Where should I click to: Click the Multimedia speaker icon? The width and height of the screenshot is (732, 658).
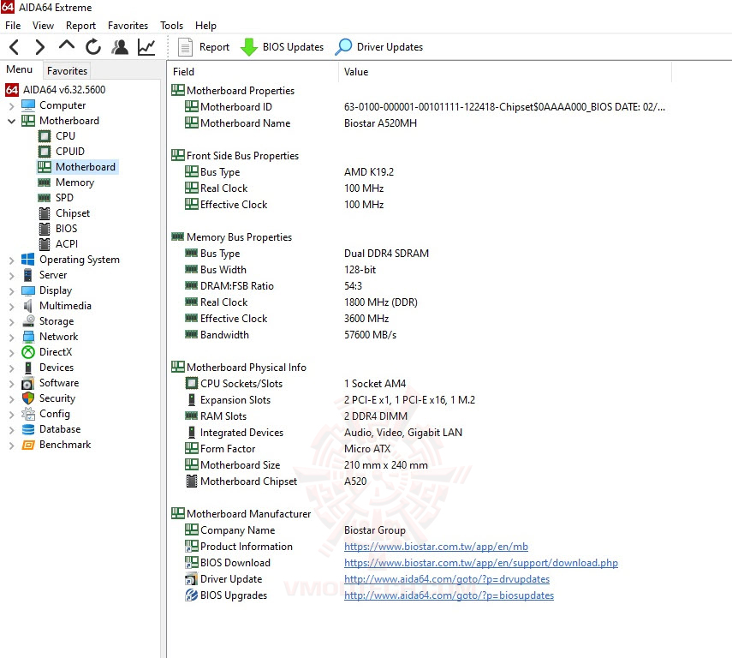tap(28, 306)
